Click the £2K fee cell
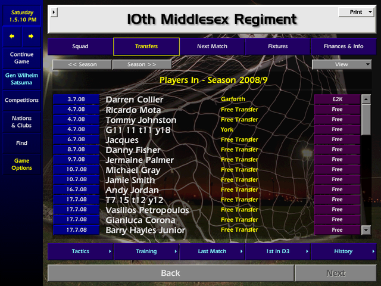This screenshot has height=286, width=381. coord(338,100)
